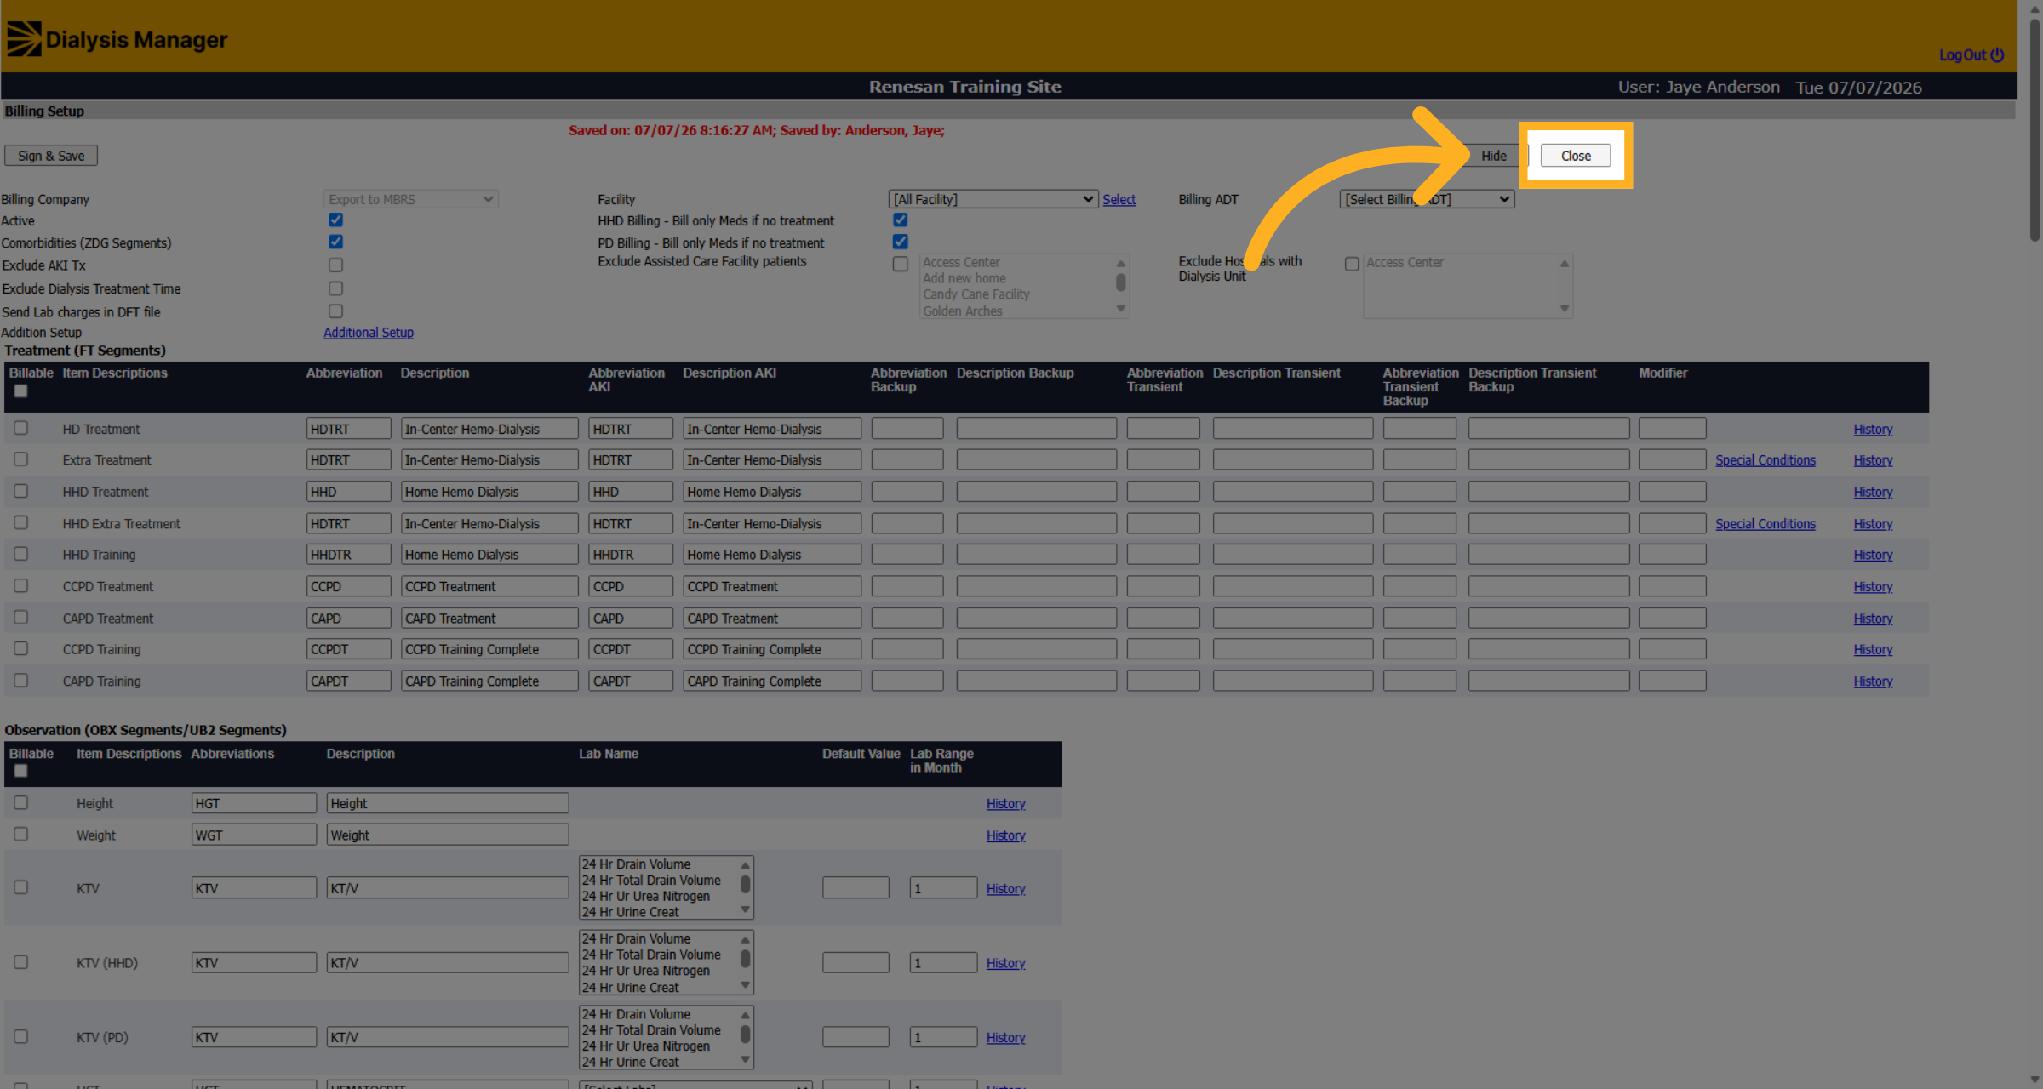Open History for CCPD Treatment row

(1873, 587)
